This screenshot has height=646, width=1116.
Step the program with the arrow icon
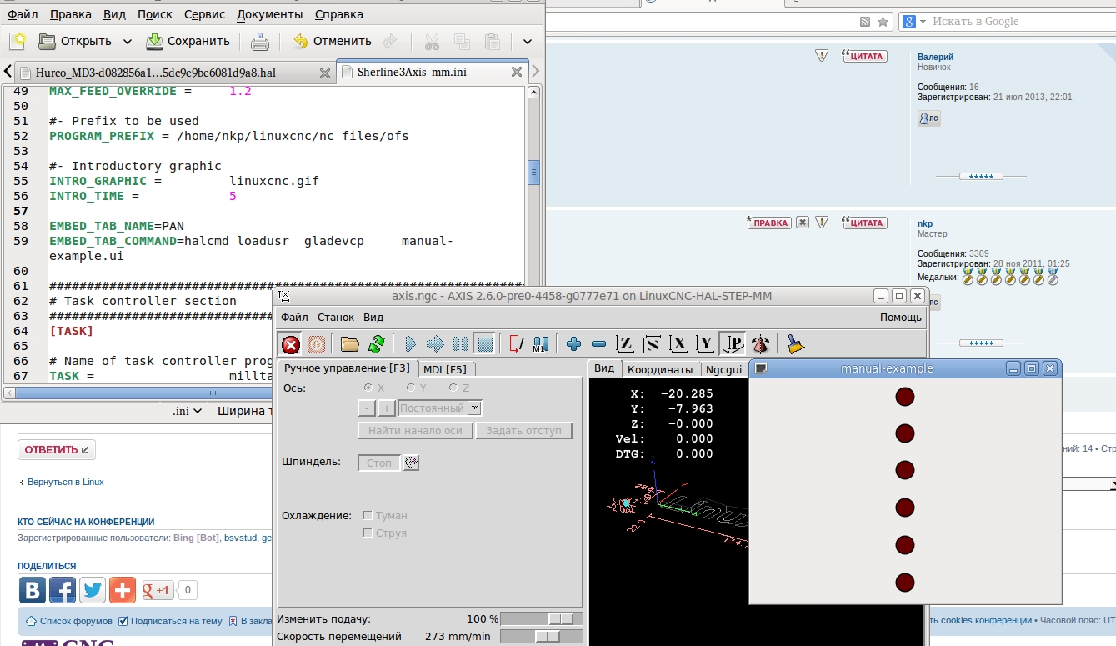pyautogui.click(x=435, y=344)
